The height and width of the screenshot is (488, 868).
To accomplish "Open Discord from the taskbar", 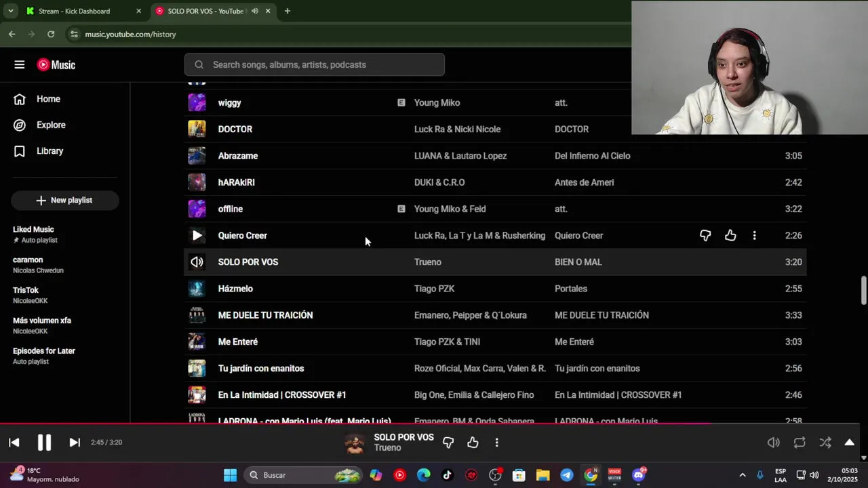I will pos(639,475).
